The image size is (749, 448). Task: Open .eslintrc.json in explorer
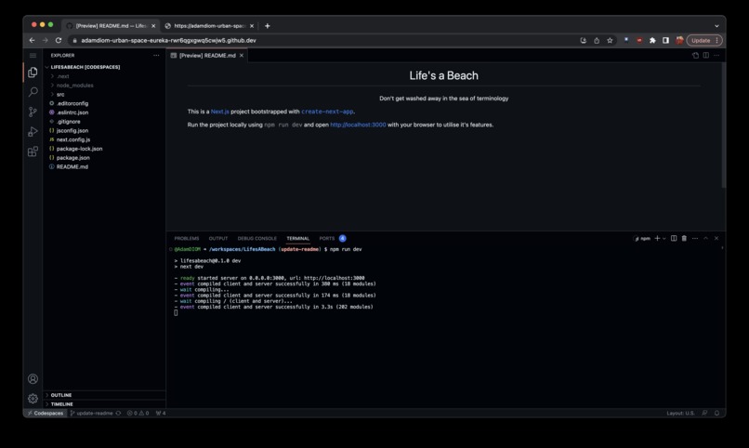click(x=72, y=112)
